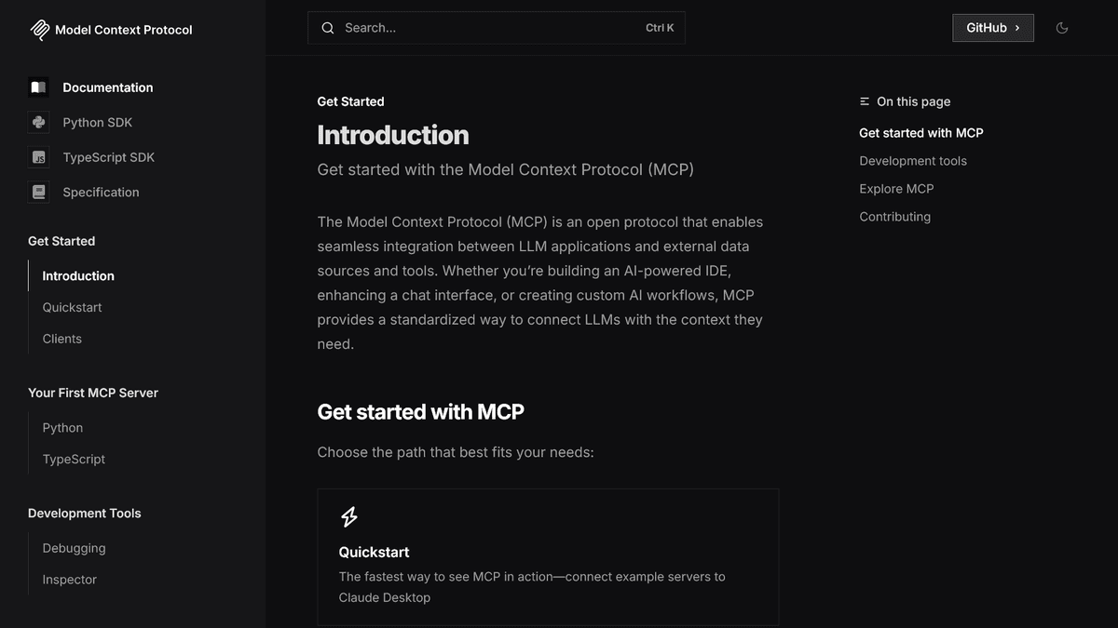This screenshot has height=628, width=1118.
Task: Jump to Development tools section
Action: (913, 161)
